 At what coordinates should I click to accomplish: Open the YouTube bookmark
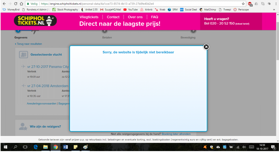click(131, 10)
